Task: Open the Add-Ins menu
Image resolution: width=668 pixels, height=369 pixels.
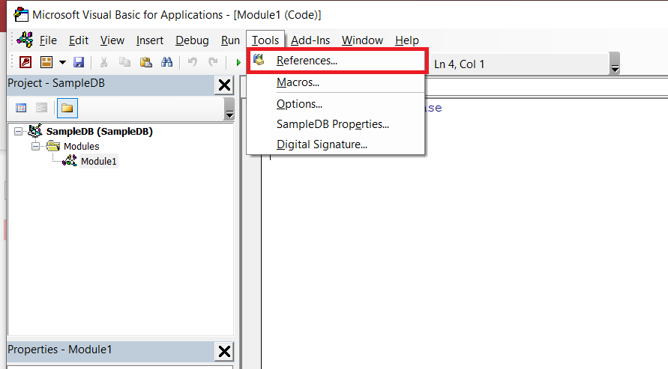Action: 310,40
